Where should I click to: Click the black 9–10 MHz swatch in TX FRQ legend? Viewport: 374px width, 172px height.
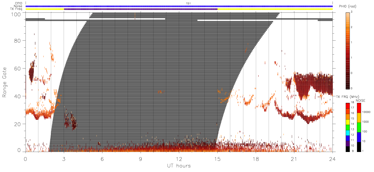[x=348, y=149]
